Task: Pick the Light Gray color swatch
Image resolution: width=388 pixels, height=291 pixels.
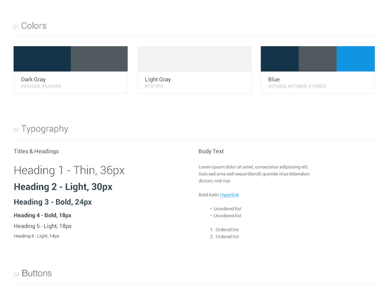Action: click(x=194, y=59)
